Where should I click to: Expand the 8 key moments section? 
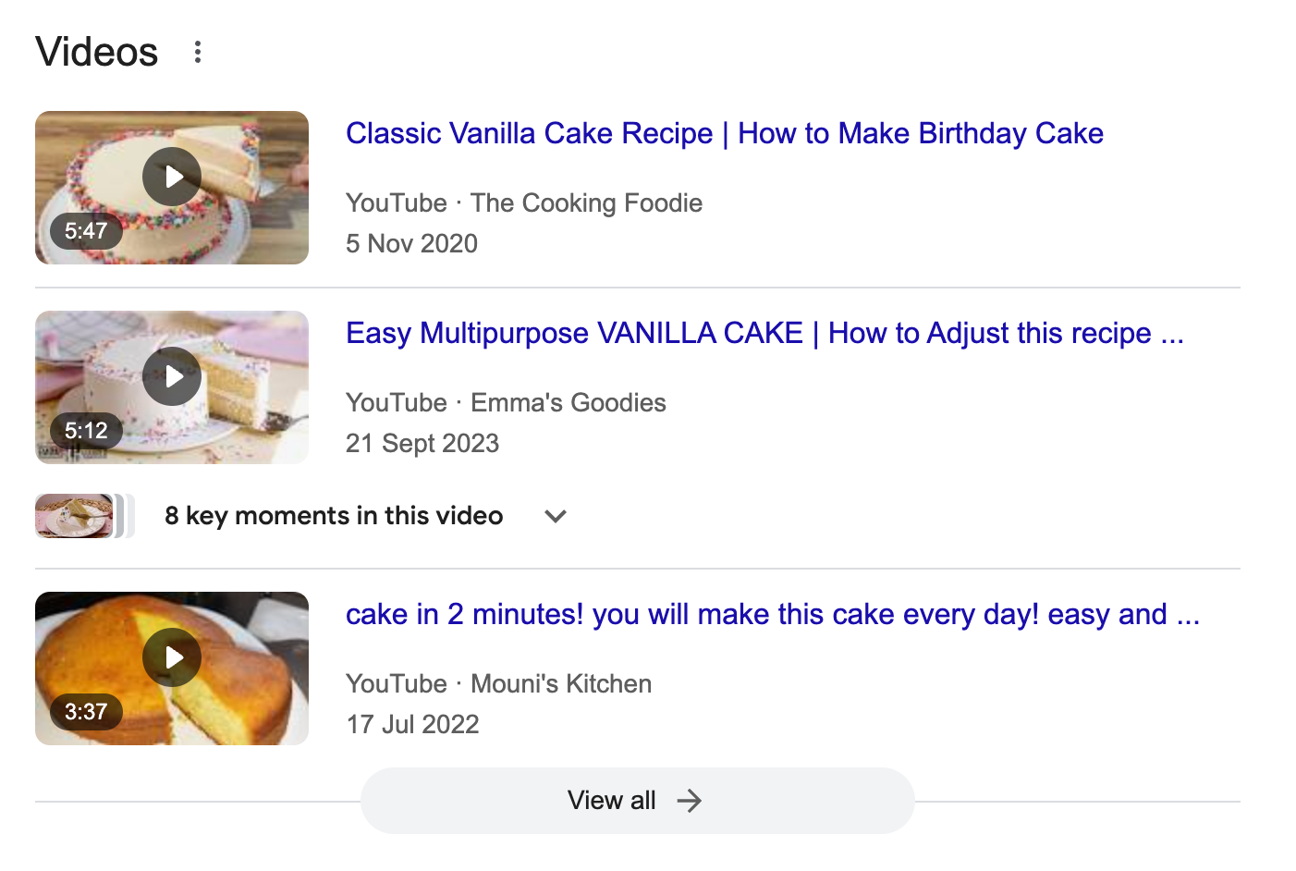pyautogui.click(x=333, y=516)
